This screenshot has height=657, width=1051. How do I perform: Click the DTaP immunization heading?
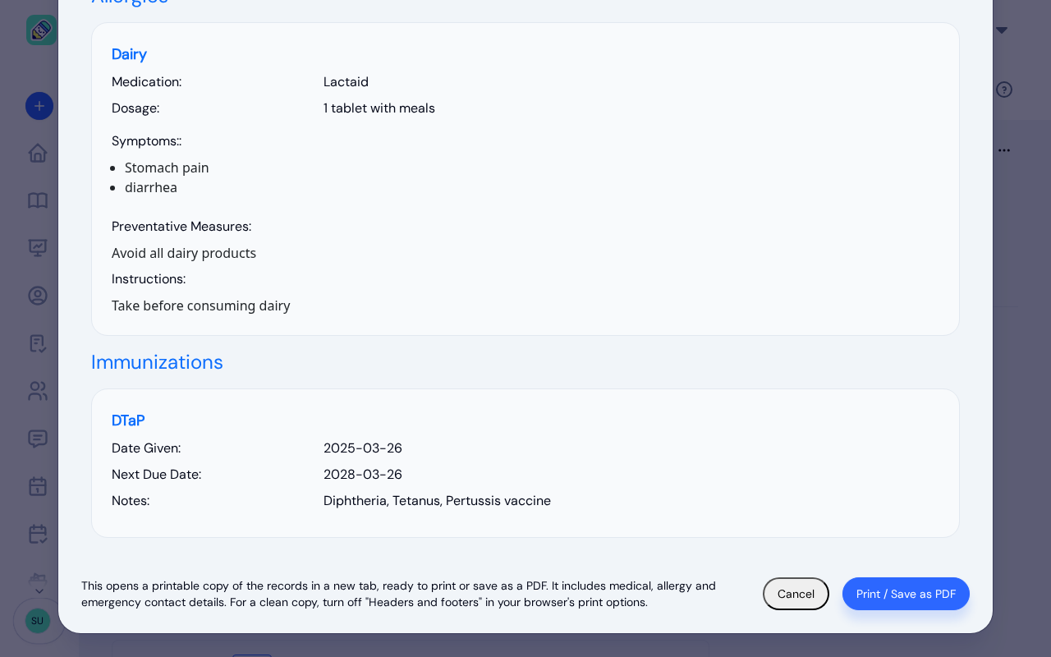click(128, 420)
